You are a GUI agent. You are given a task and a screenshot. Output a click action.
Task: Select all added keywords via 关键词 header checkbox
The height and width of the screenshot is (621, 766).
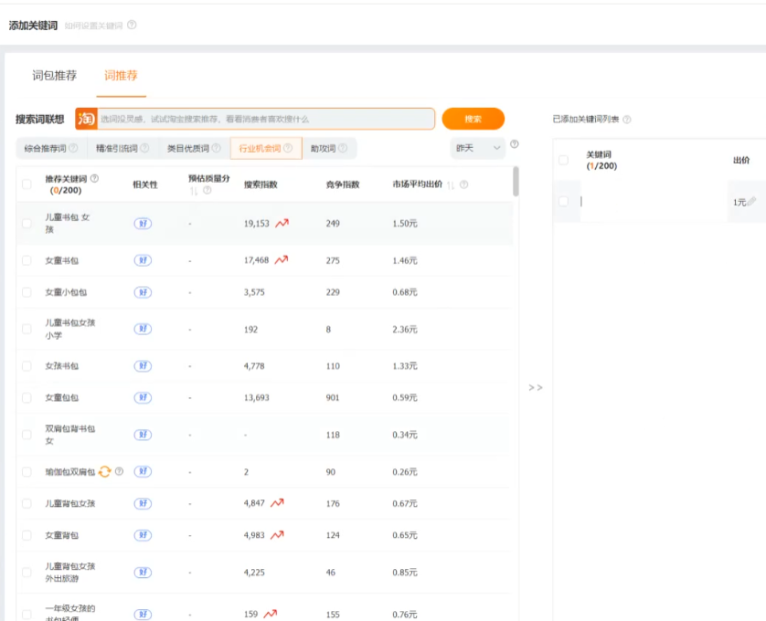click(563, 160)
